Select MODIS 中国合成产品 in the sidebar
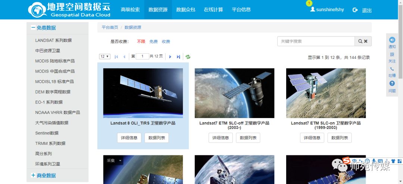This screenshot has height=184, width=403. pyautogui.click(x=55, y=71)
